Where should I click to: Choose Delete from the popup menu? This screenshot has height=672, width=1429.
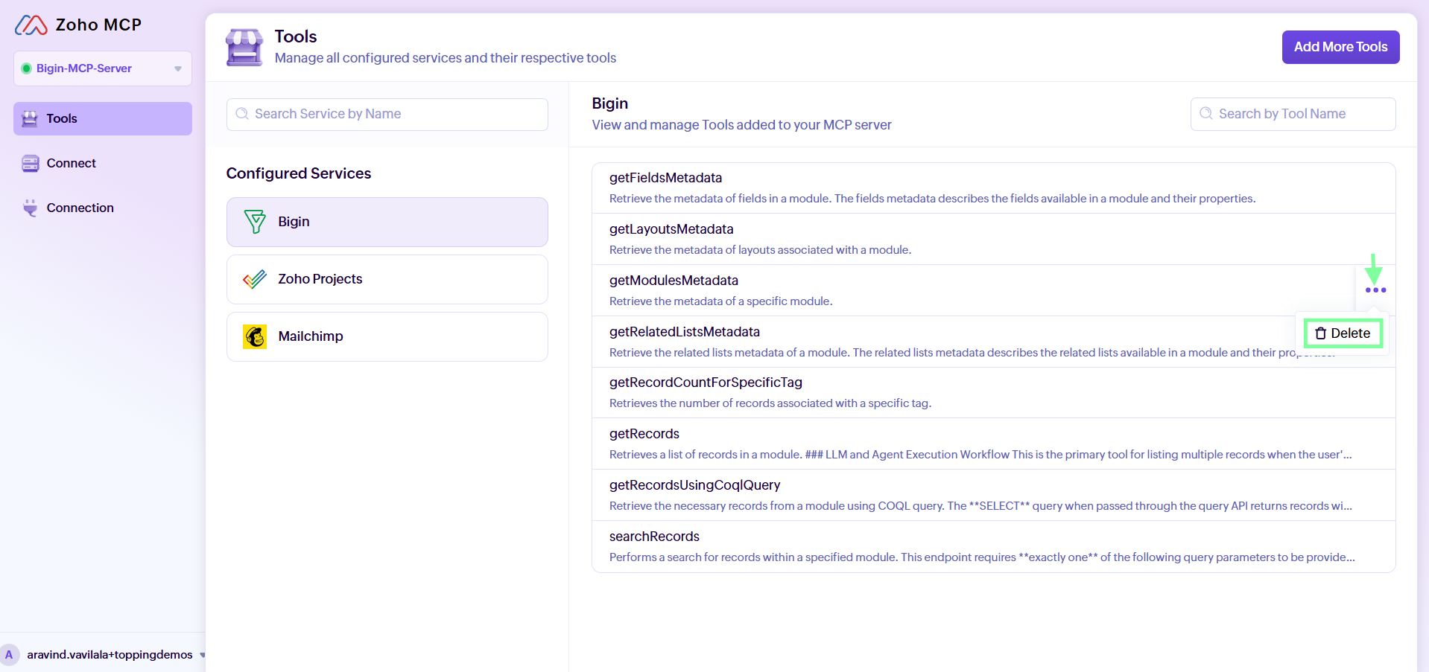1343,333
